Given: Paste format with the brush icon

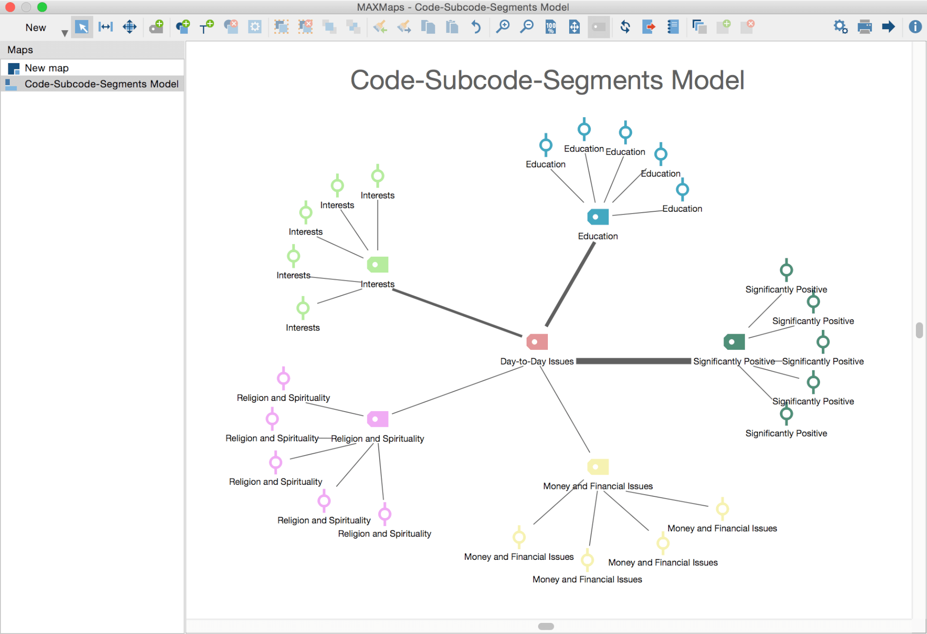Looking at the screenshot, I should tap(404, 27).
